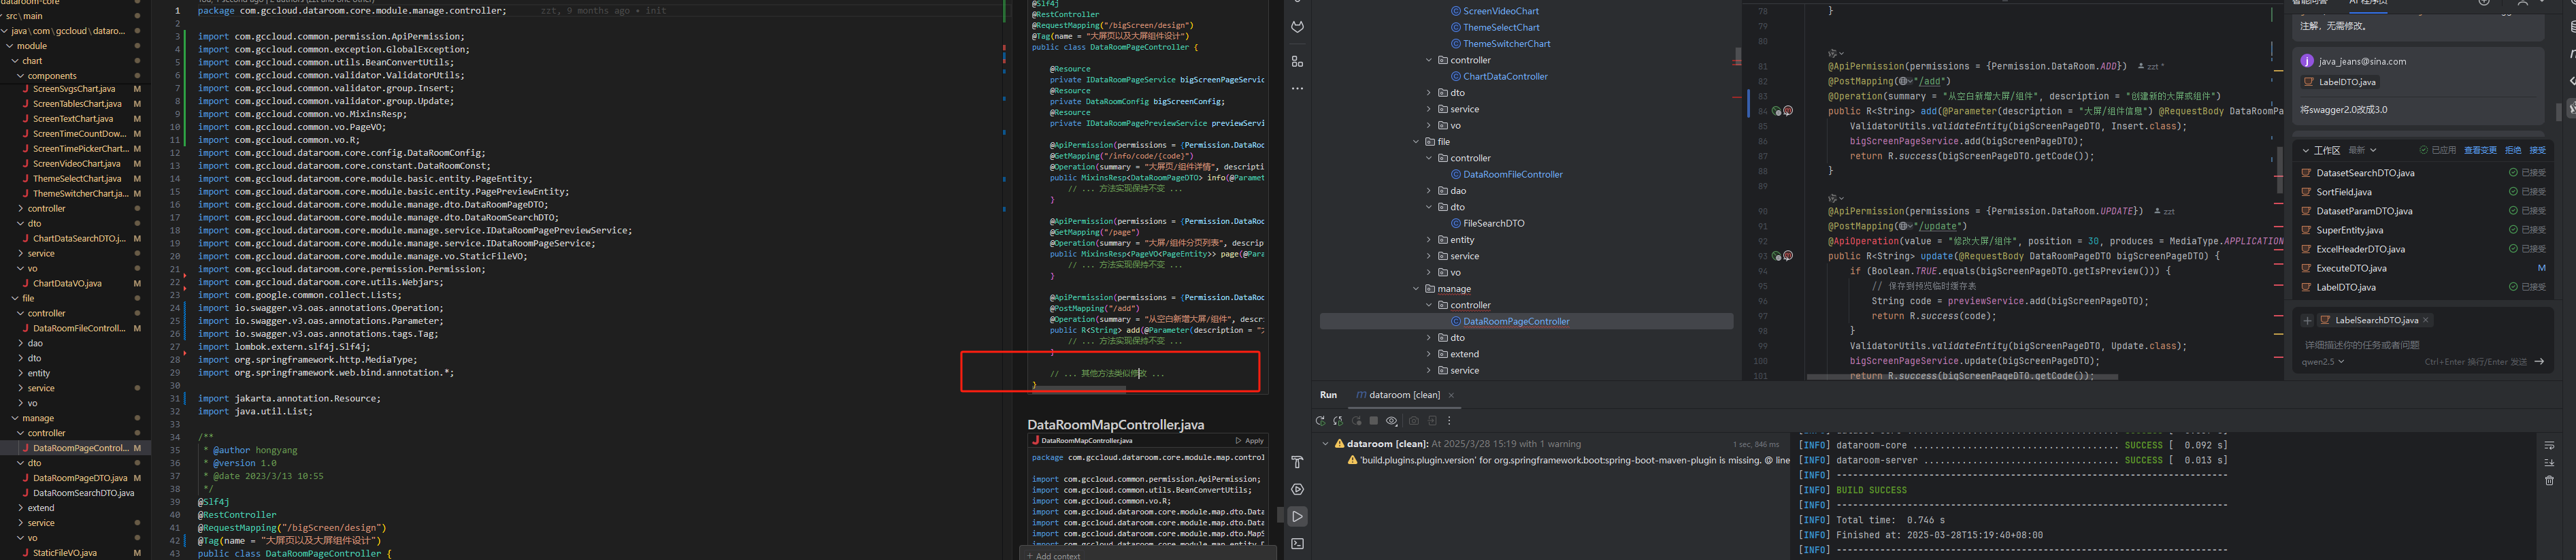Click the LabelDTO.java chip in chat message
The image size is (2576, 560).
click(x=2340, y=82)
